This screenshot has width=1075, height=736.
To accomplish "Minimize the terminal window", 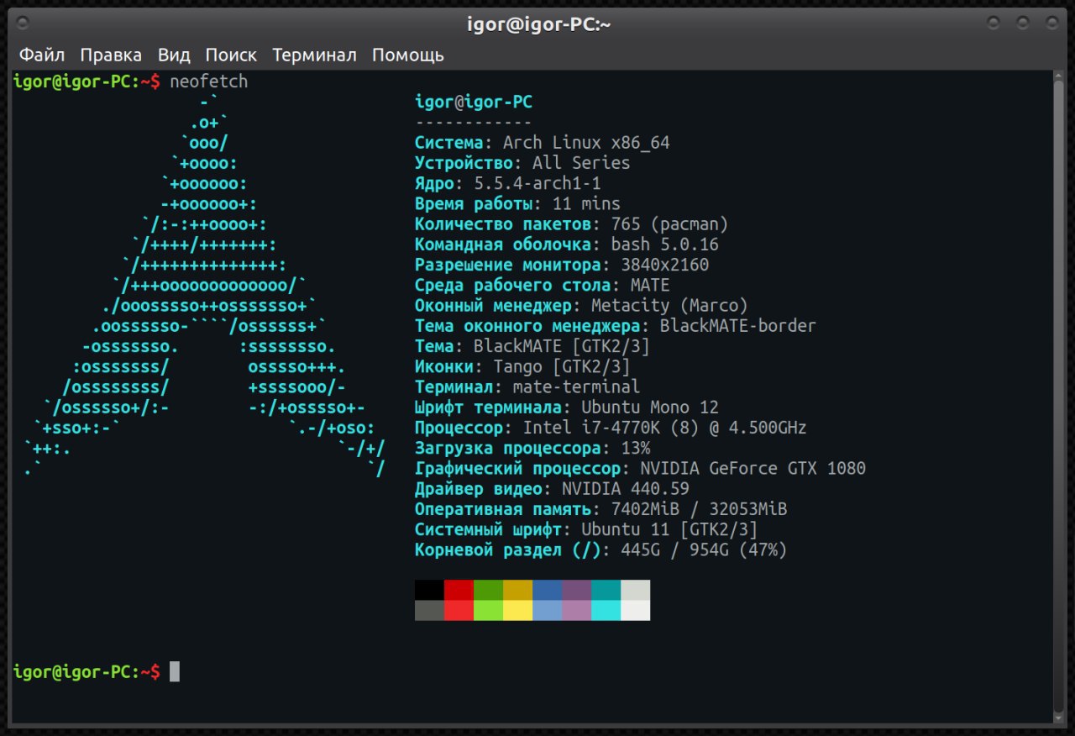I will (994, 23).
